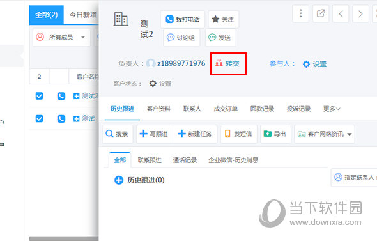The width and height of the screenshot is (377, 241).
Task: Open the 参与人 设置 gear
Action: coord(314,64)
